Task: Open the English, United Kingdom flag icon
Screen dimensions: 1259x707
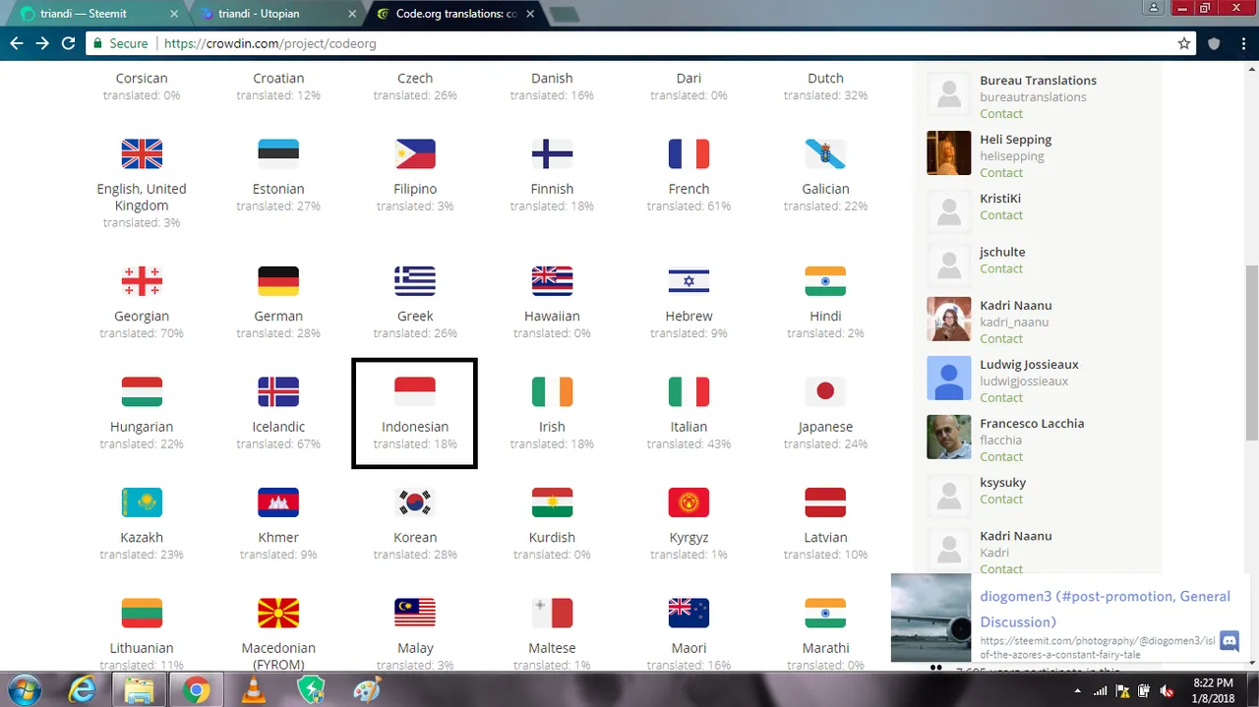Action: point(142,153)
